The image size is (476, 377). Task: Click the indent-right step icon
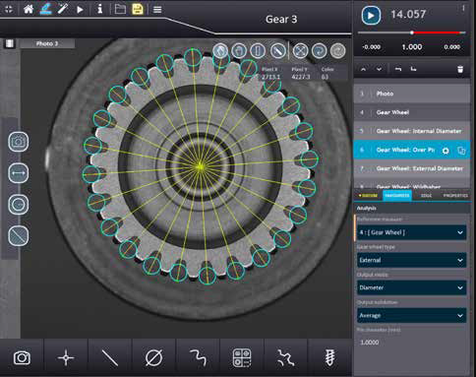tap(413, 69)
